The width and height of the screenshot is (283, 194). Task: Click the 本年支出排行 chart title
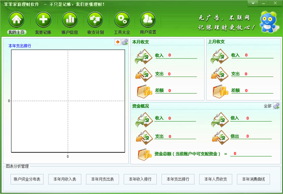[20, 46]
